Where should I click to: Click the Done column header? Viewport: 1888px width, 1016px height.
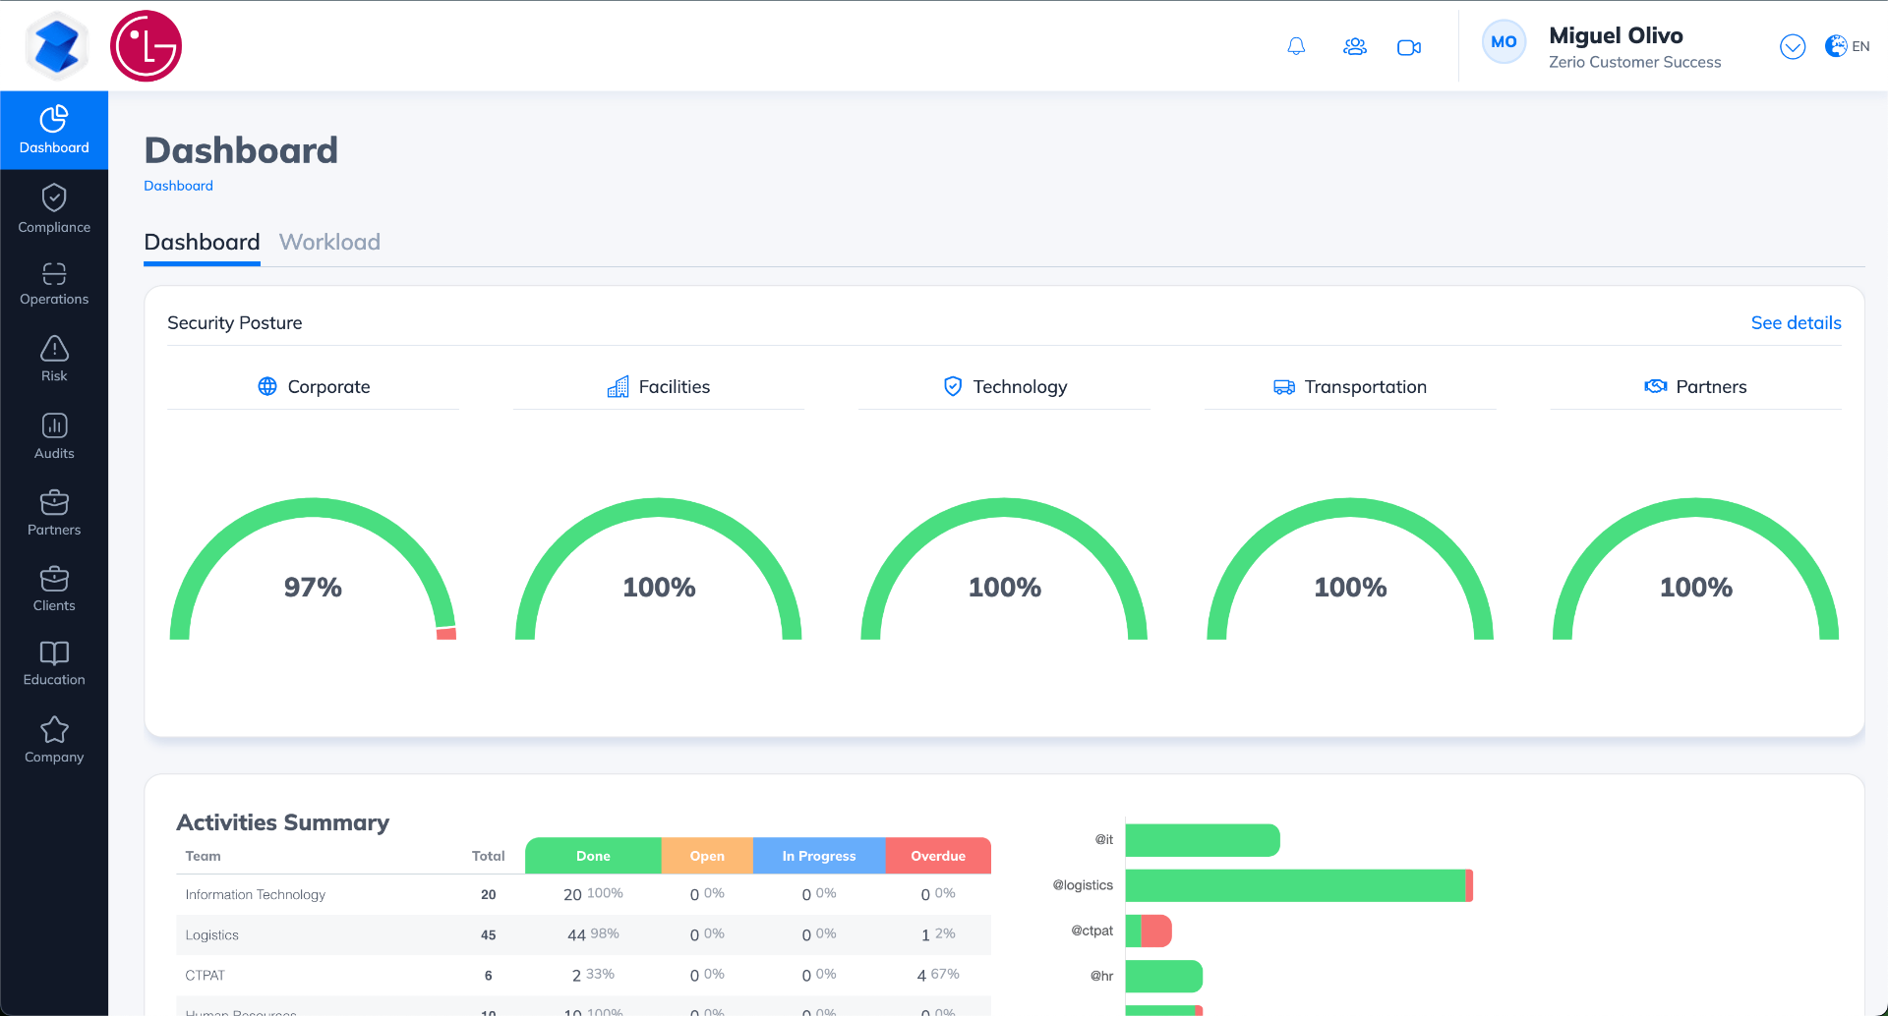(593, 856)
